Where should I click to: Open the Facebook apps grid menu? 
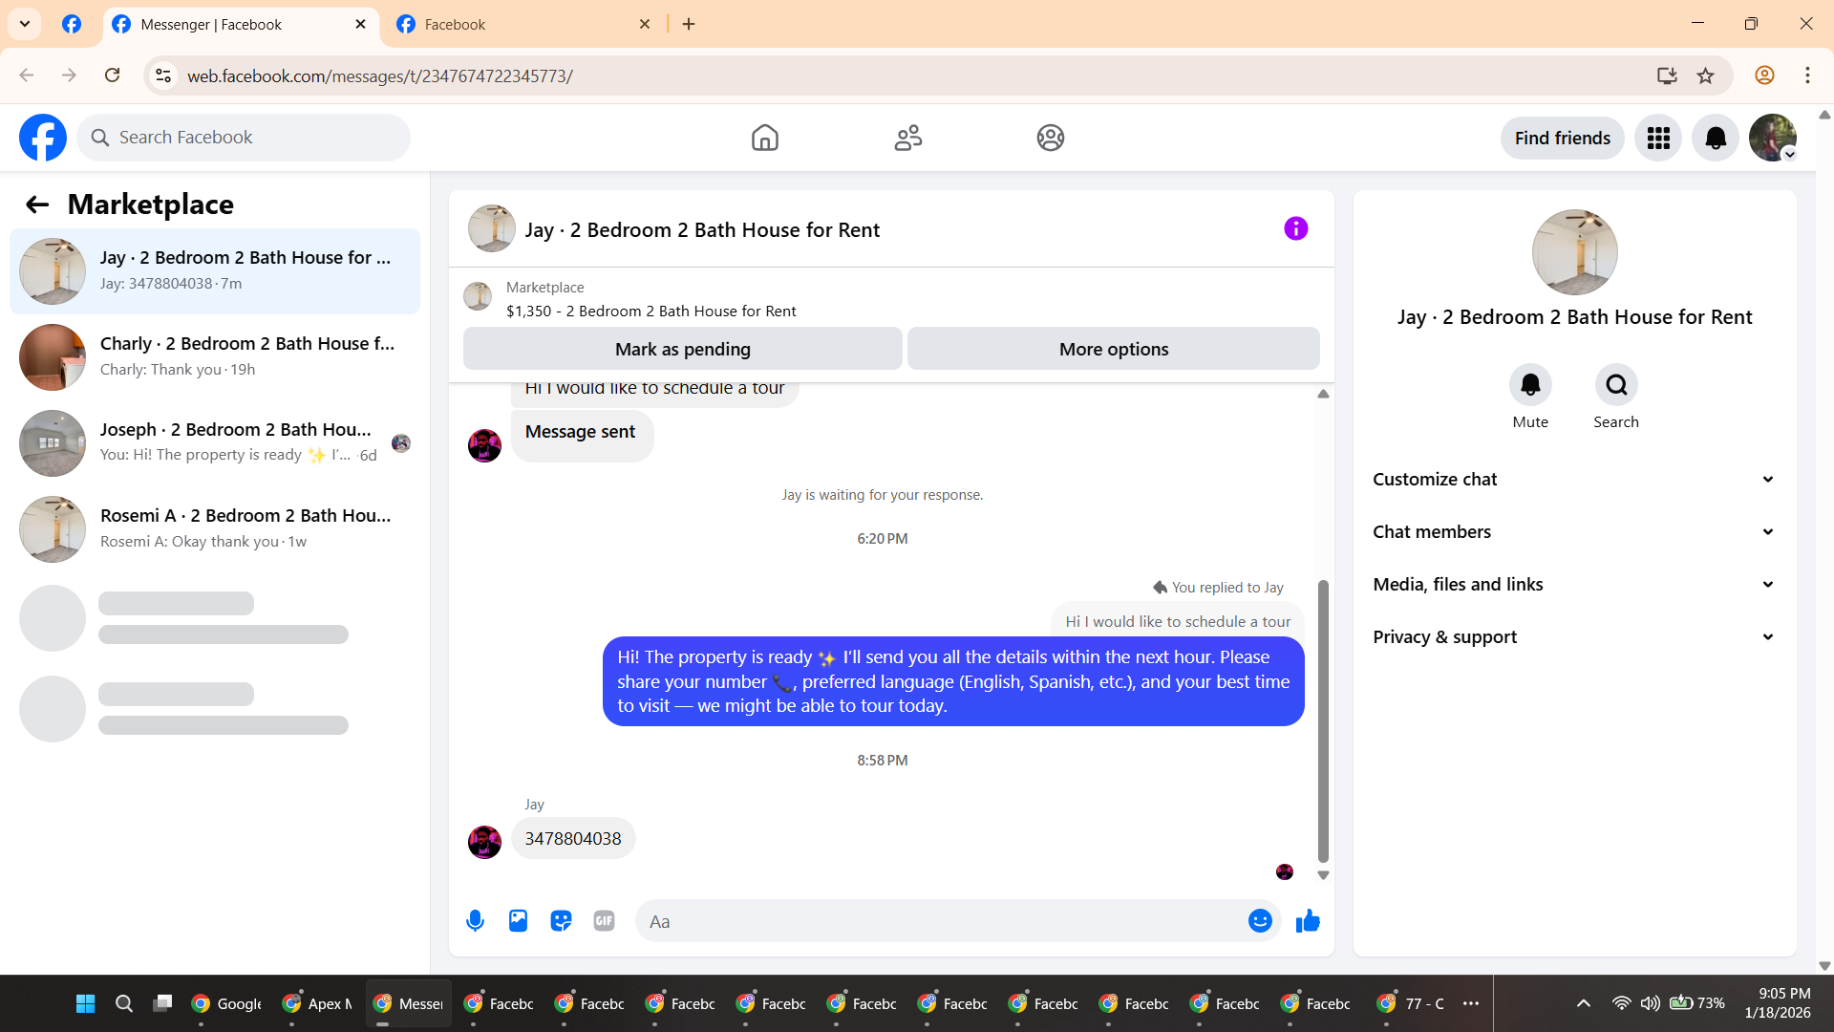tap(1658, 139)
